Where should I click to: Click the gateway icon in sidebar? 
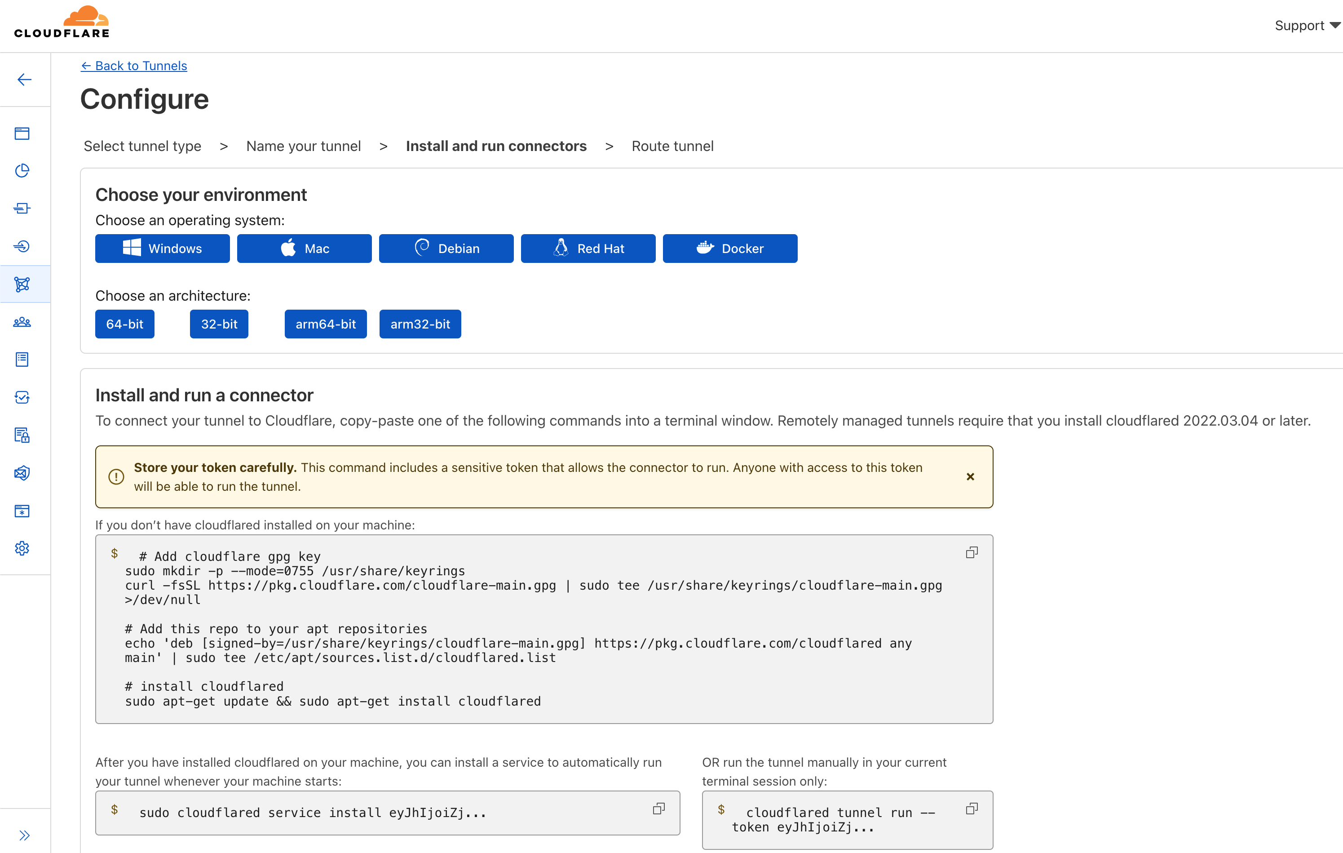22,208
